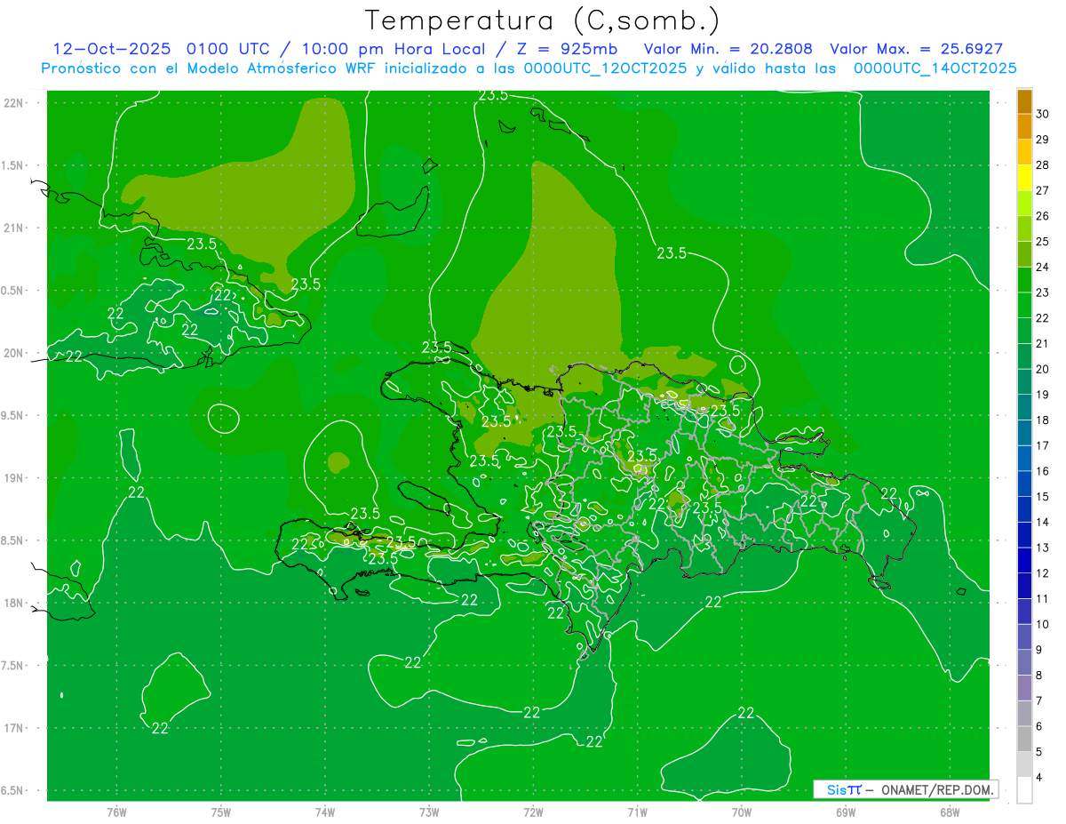Select the "Valor Min. = 20.2808" text
Viewport: 1066px width, 824px height.
[728, 49]
